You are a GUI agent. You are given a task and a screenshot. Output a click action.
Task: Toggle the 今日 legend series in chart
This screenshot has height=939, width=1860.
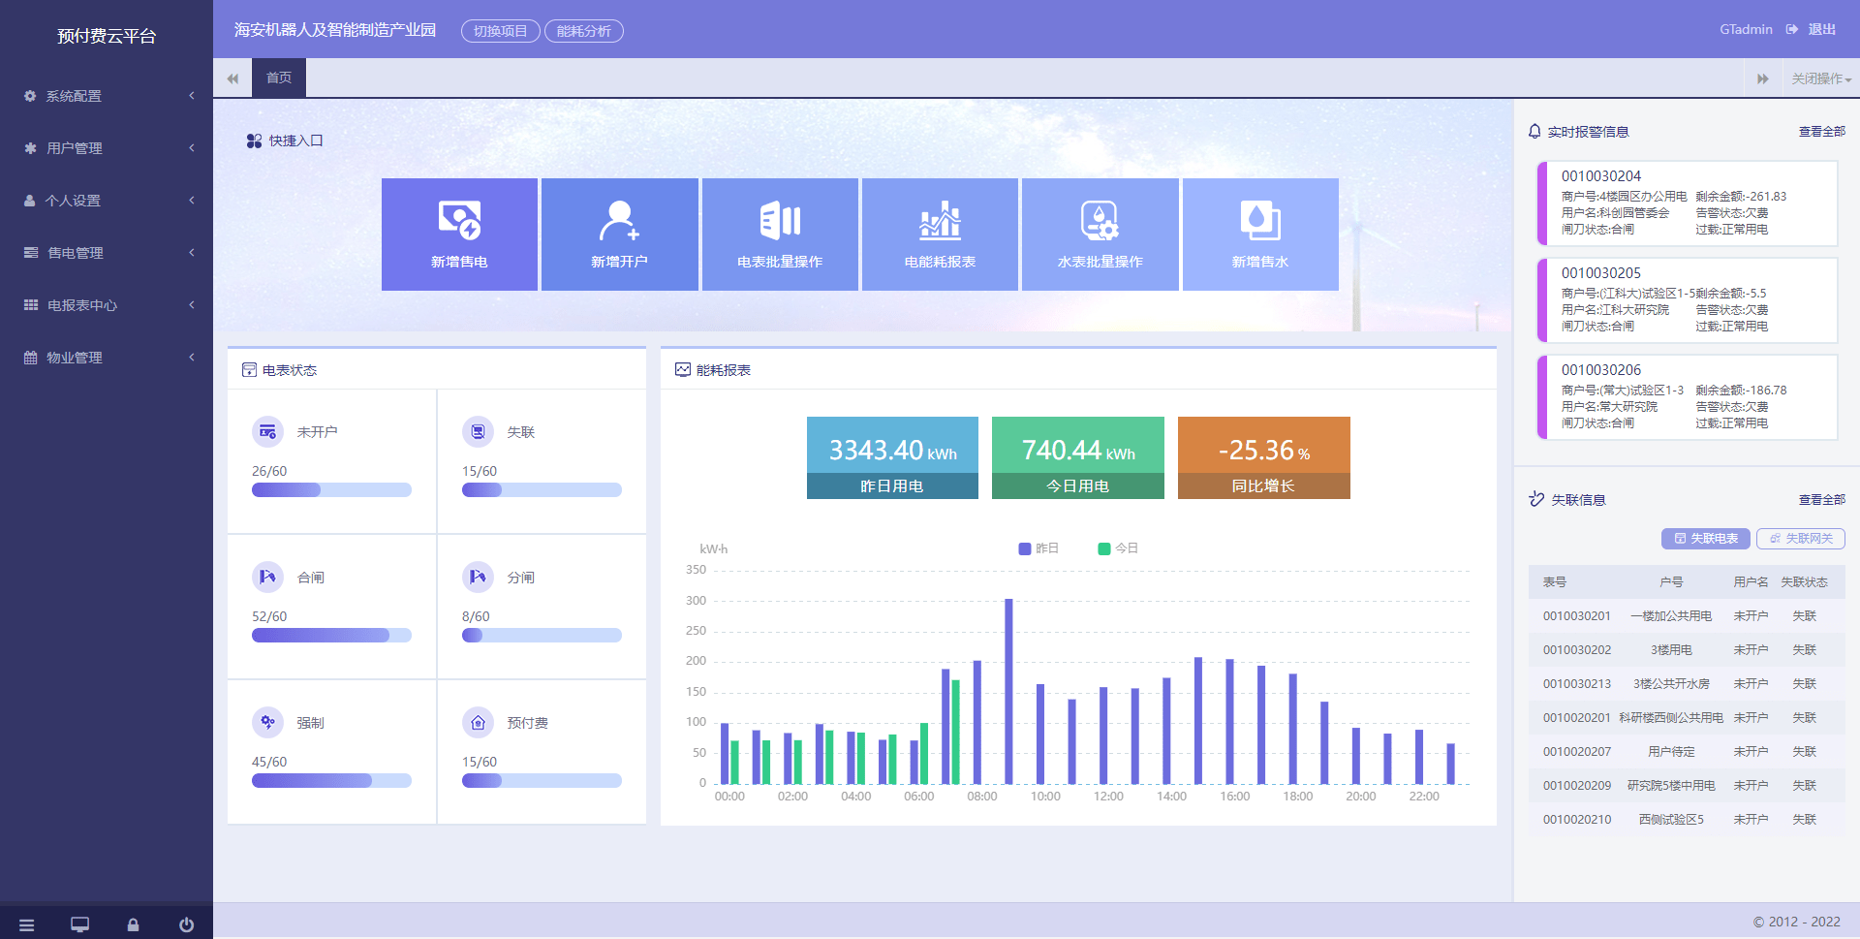pos(1118,548)
